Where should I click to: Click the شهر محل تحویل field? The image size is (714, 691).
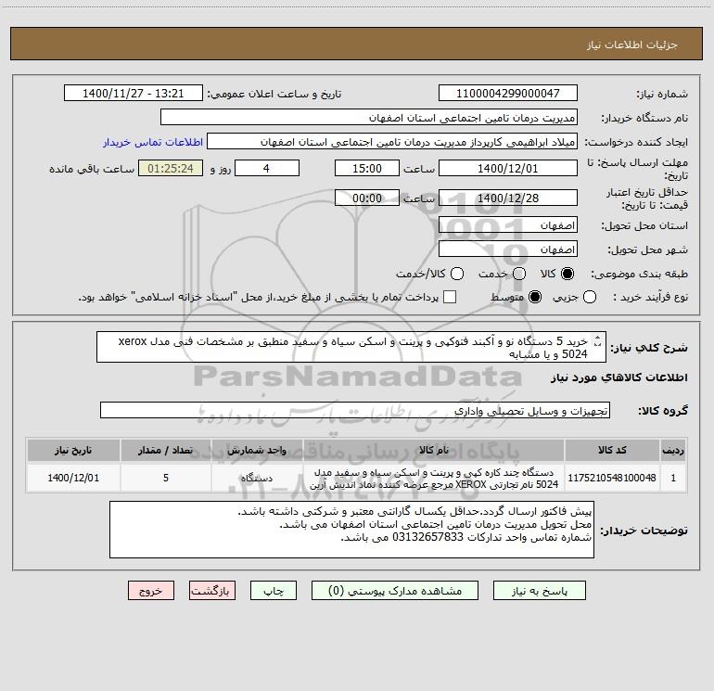(508, 250)
